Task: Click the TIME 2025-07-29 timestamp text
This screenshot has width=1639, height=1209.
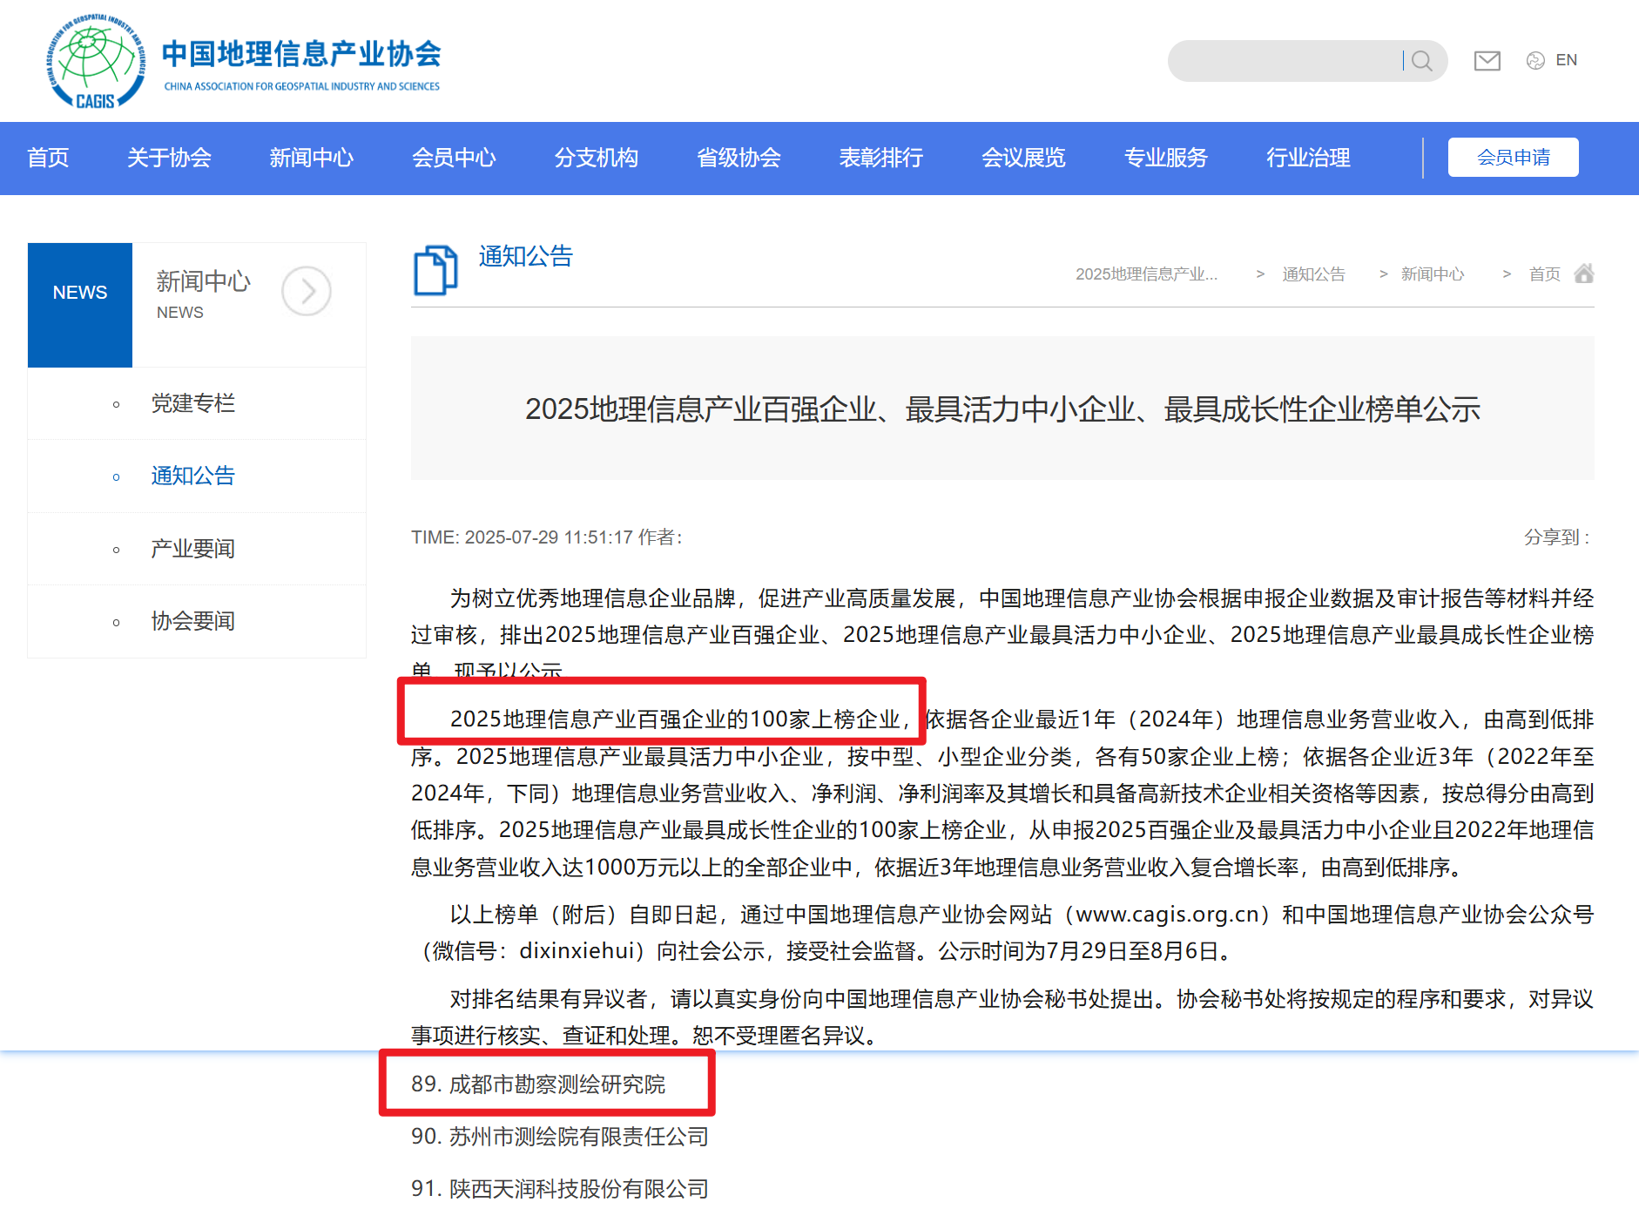Action: [x=522, y=537]
